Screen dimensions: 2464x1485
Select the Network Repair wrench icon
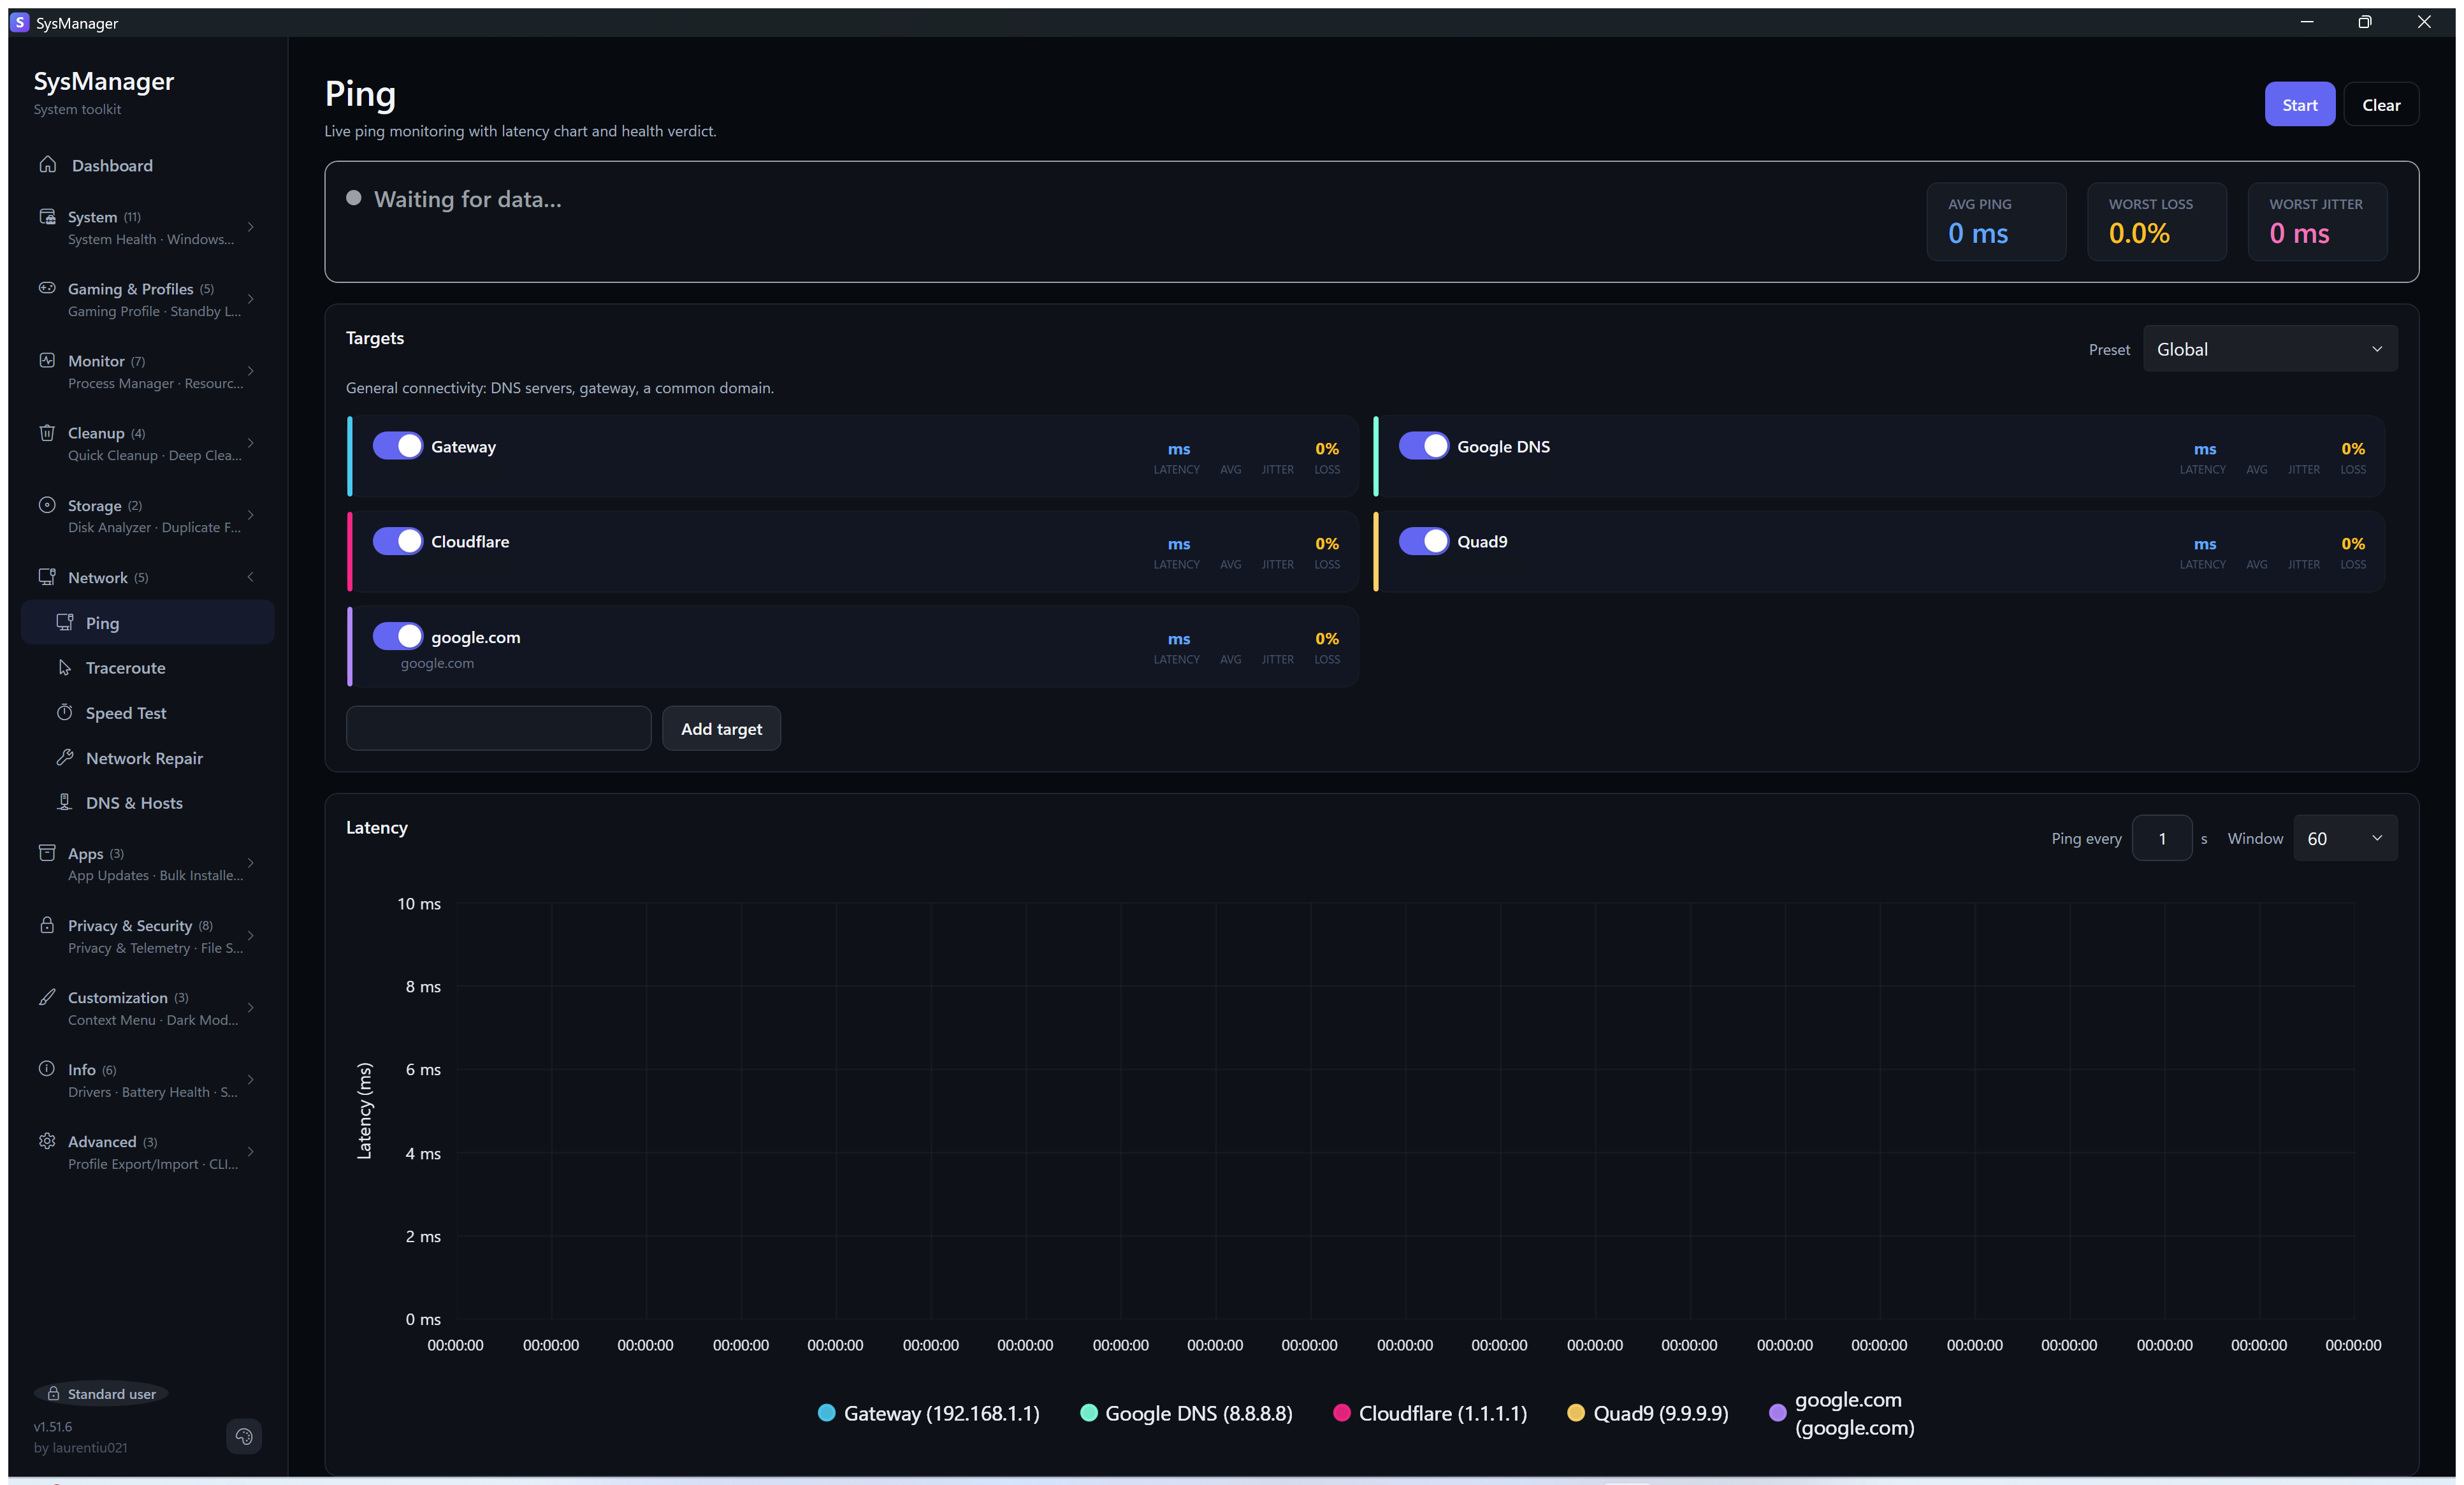tap(65, 757)
